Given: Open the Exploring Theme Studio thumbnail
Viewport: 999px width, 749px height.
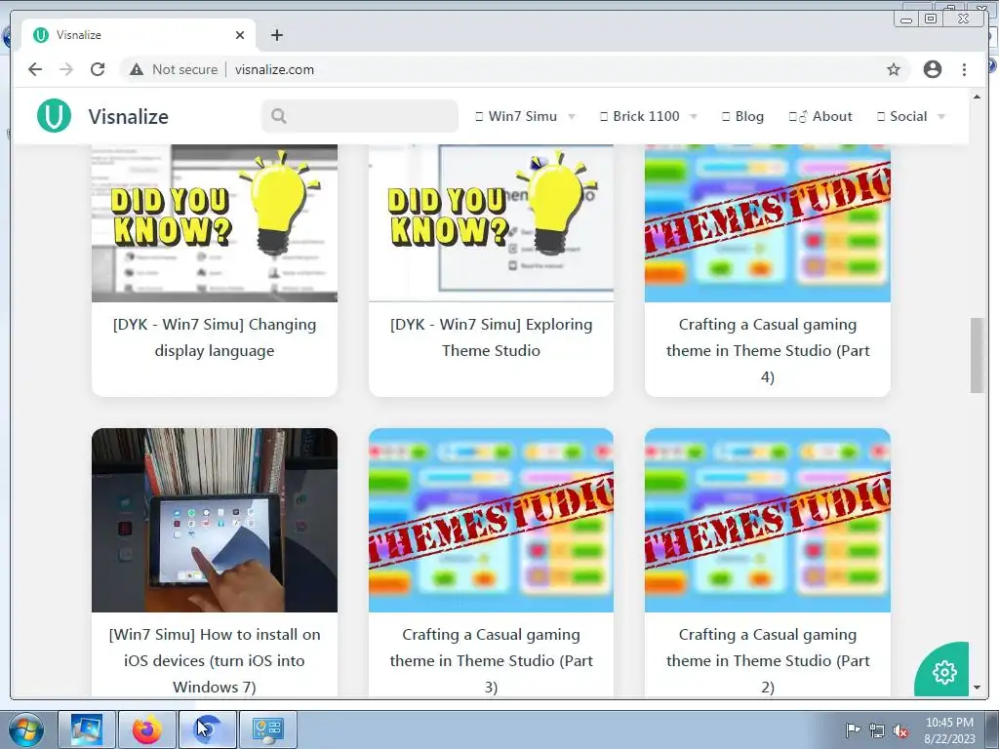Looking at the screenshot, I should click(x=492, y=223).
